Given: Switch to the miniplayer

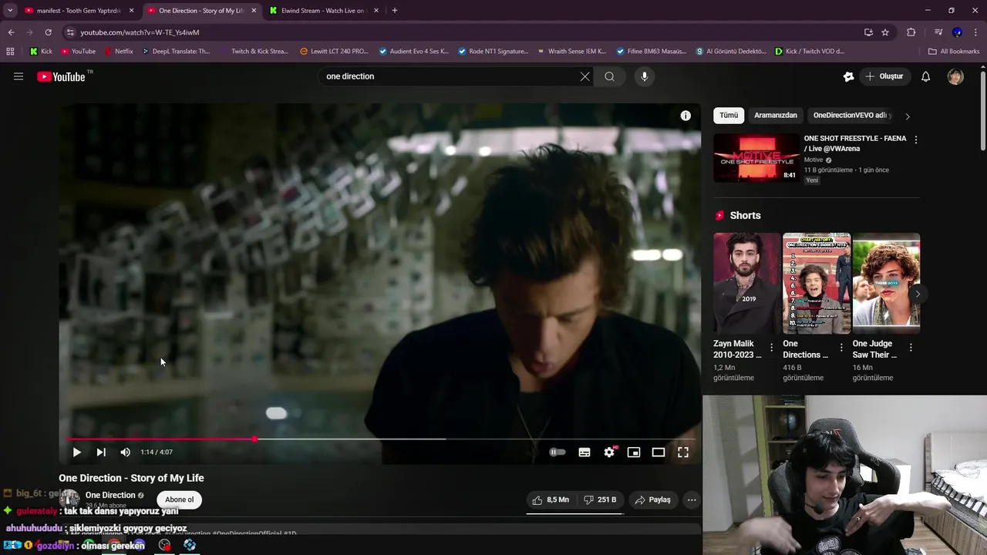Looking at the screenshot, I should click(x=634, y=452).
